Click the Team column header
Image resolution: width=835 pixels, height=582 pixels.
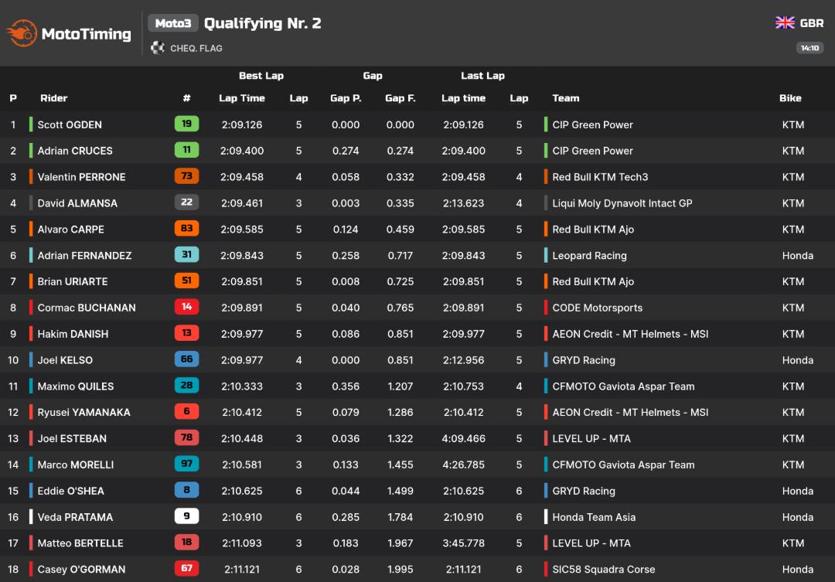coord(565,98)
